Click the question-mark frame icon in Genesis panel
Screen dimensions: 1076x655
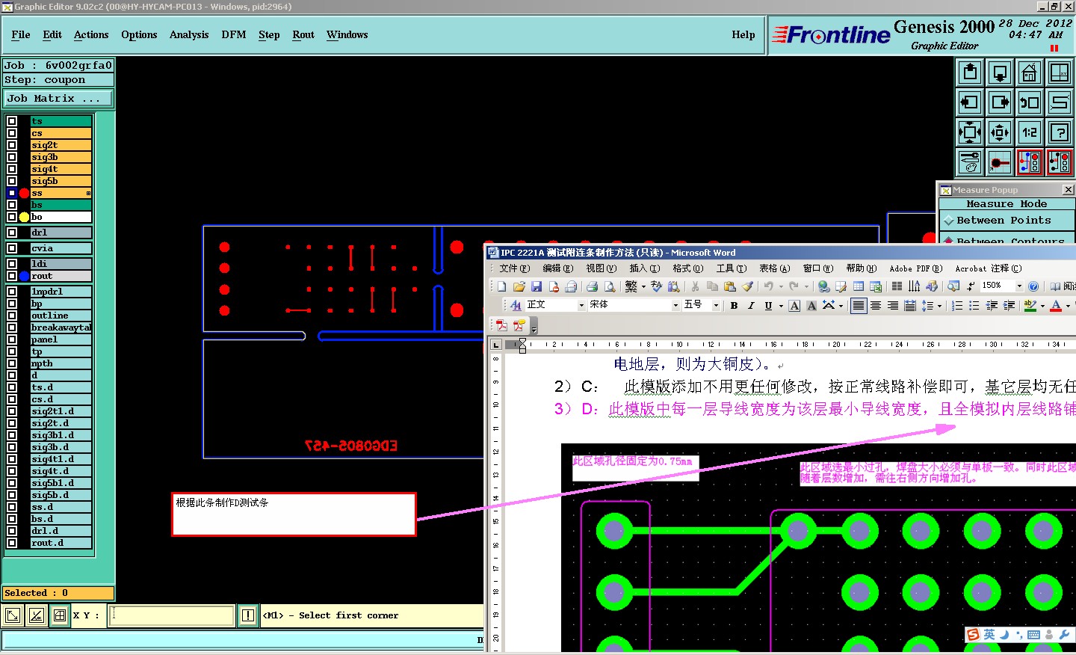coord(1060,132)
